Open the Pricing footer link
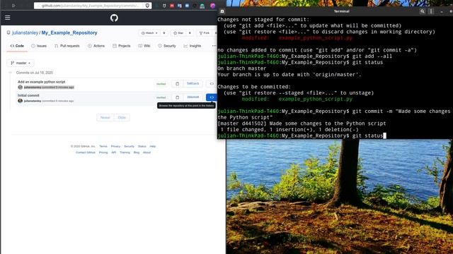The height and width of the screenshot is (254, 453). pyautogui.click(x=103, y=152)
